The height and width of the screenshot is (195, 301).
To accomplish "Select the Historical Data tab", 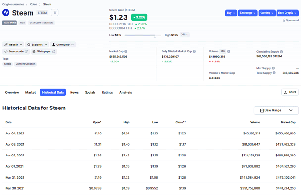I will 53,92.
